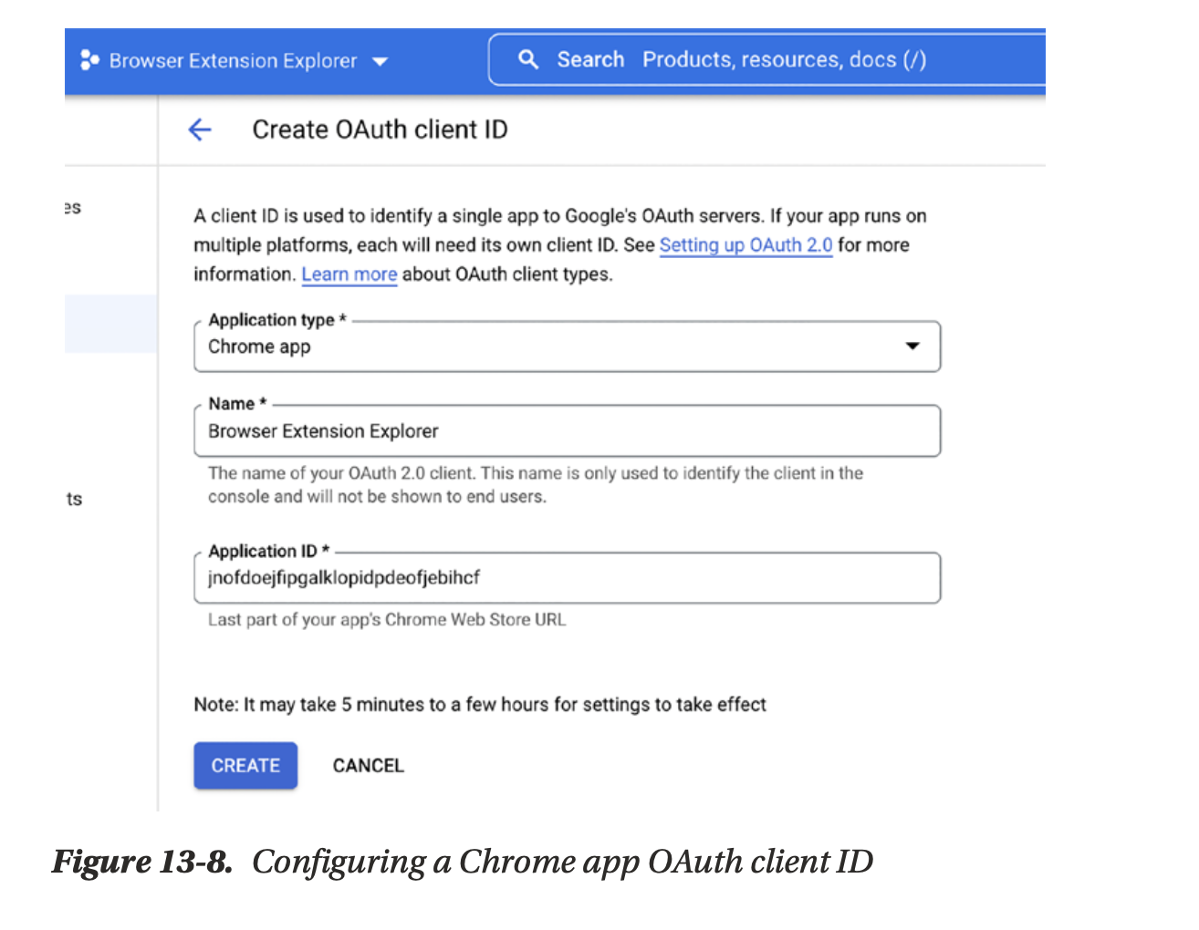Select the Chrome app application type field

(x=547, y=347)
